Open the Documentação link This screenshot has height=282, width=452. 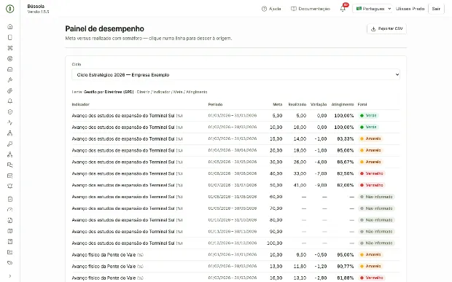(311, 9)
